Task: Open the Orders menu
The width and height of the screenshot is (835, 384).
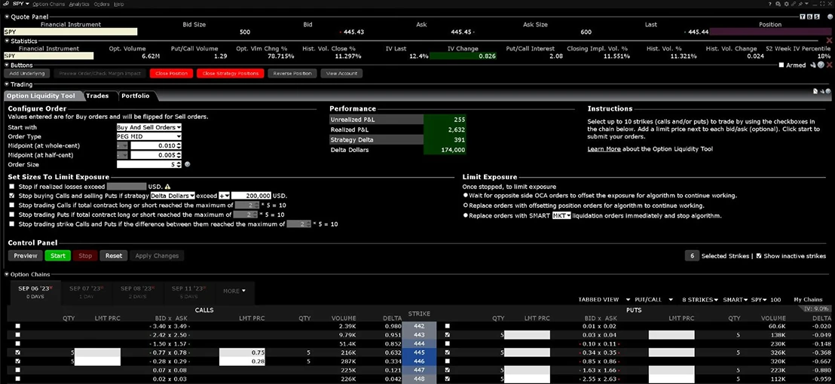Action: point(102,4)
